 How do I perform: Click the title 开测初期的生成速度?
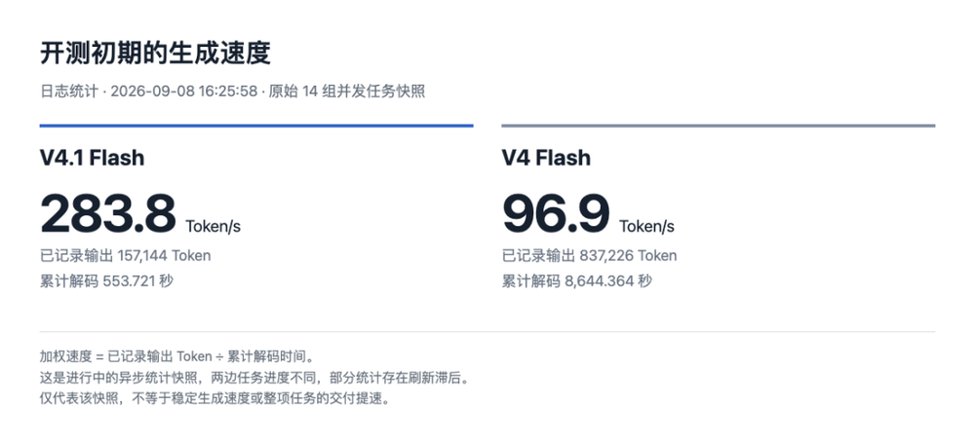tap(155, 54)
